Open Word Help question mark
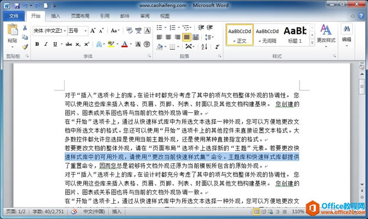Viewport: 368px width, 219px height. [361, 16]
